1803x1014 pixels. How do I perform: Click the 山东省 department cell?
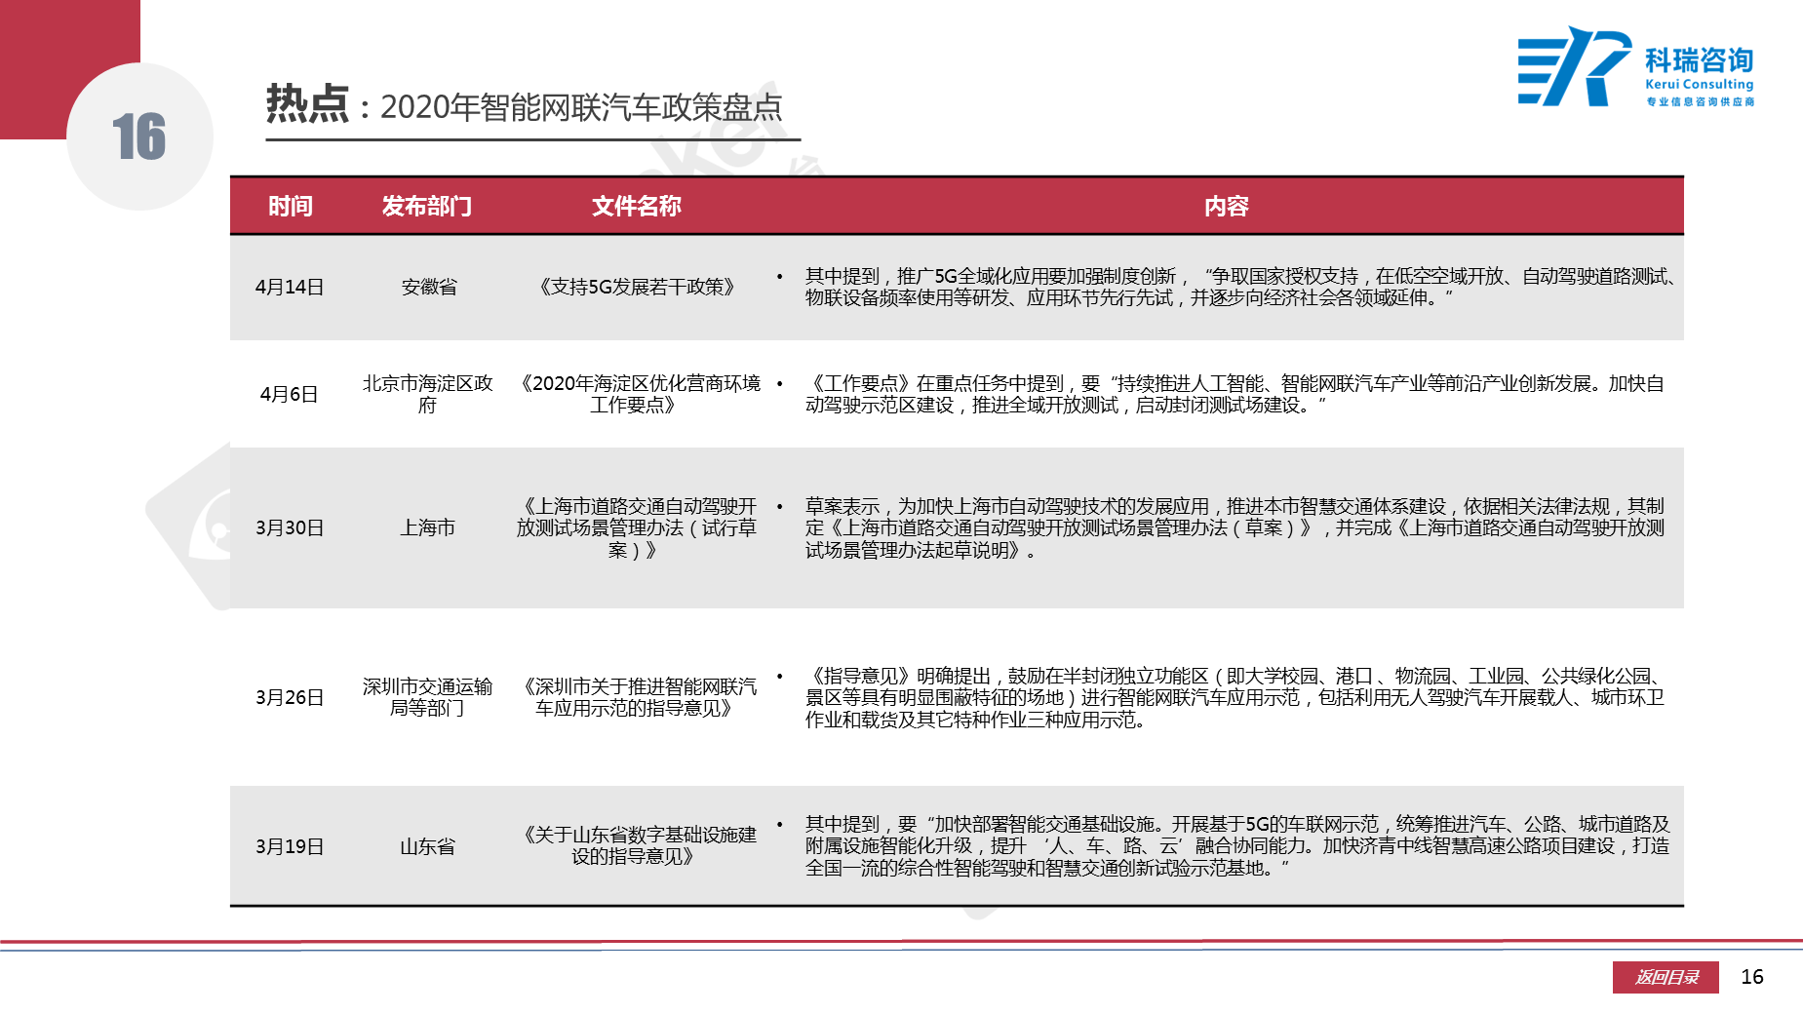coord(428,846)
